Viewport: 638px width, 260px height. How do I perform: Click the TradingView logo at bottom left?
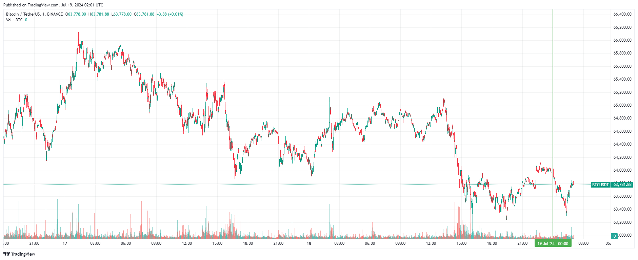(19, 254)
